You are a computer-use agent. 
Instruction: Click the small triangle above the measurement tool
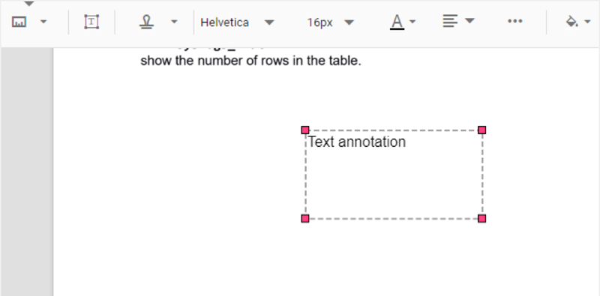(x=29, y=4)
